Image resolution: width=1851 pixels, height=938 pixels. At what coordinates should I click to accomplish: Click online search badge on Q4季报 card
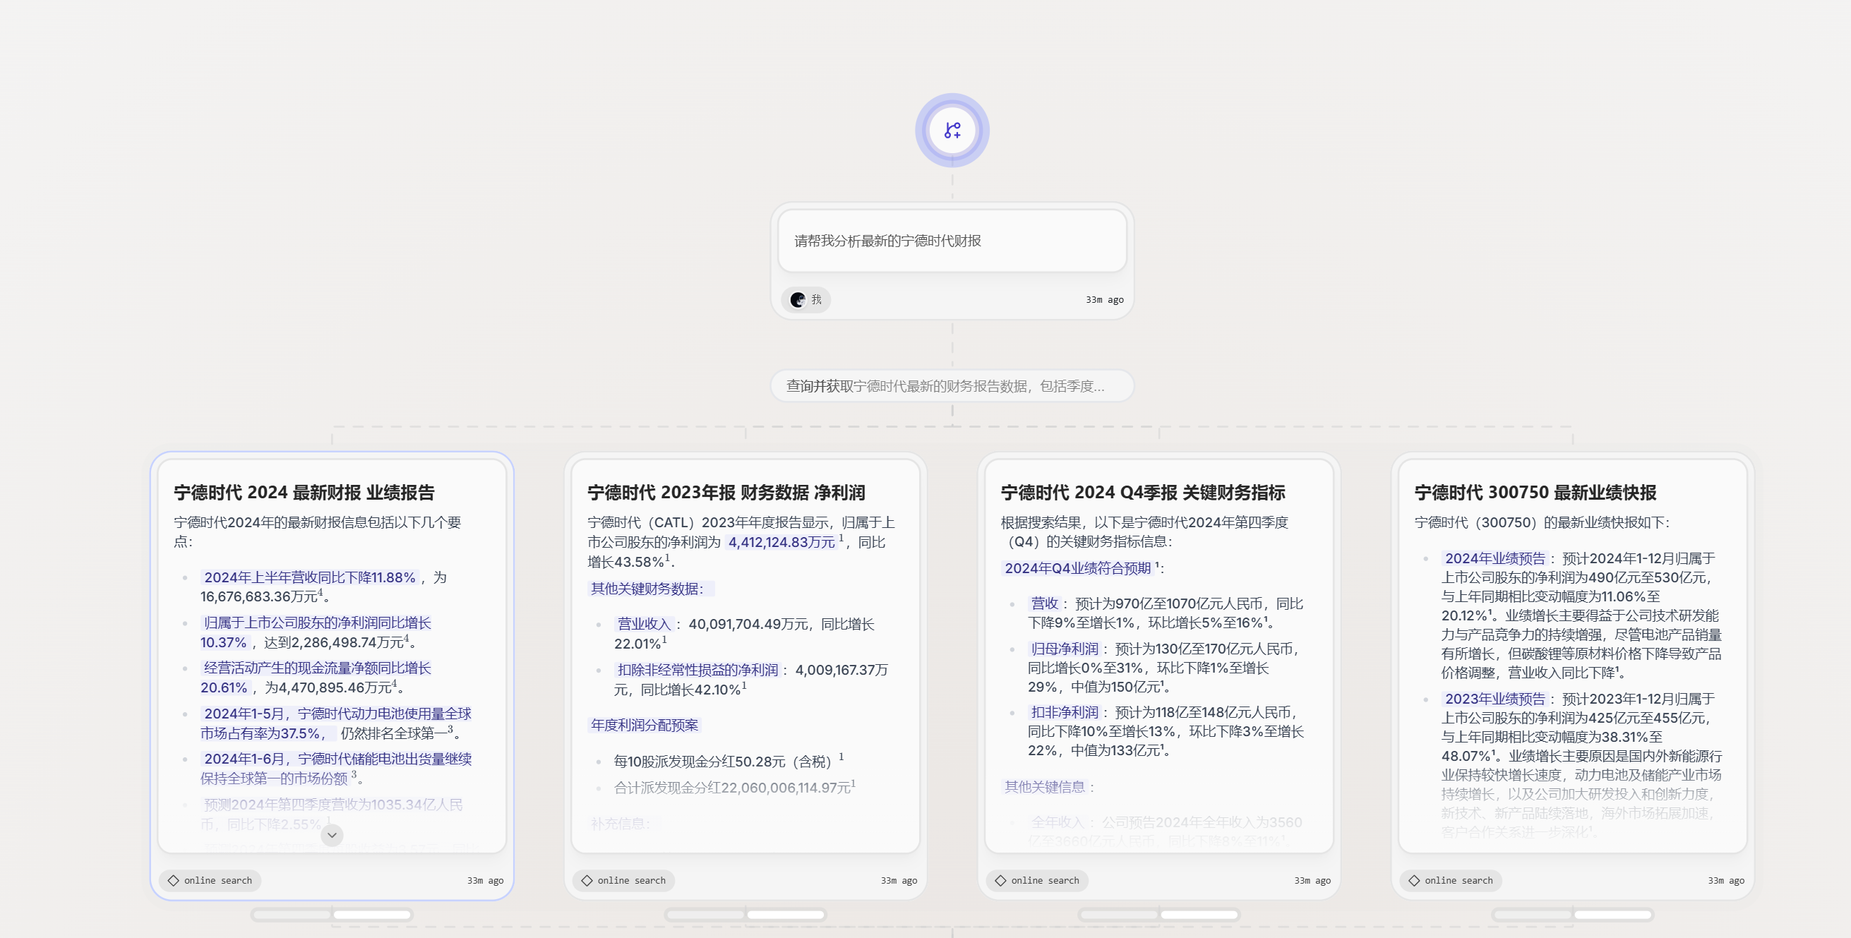(x=1036, y=880)
